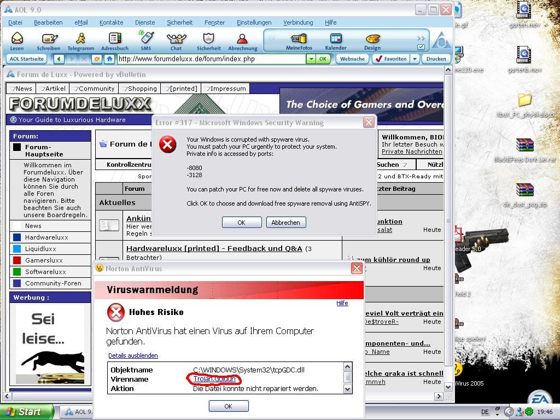The width and height of the screenshot is (560, 420).
Task: Open the Dienste menu
Action: [x=145, y=22]
